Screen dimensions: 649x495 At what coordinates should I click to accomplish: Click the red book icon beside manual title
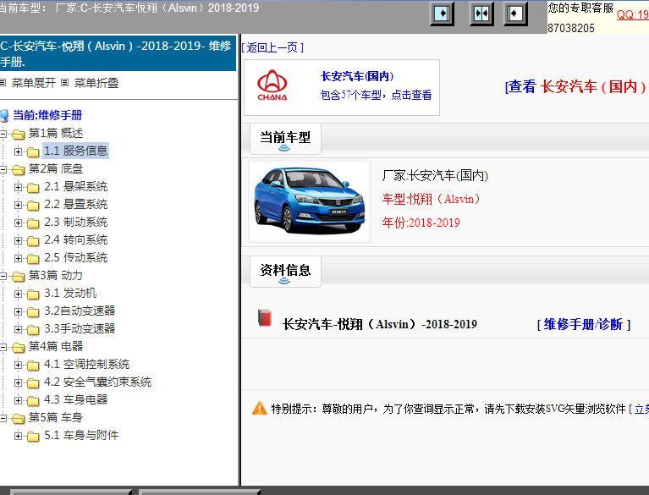pyautogui.click(x=265, y=318)
